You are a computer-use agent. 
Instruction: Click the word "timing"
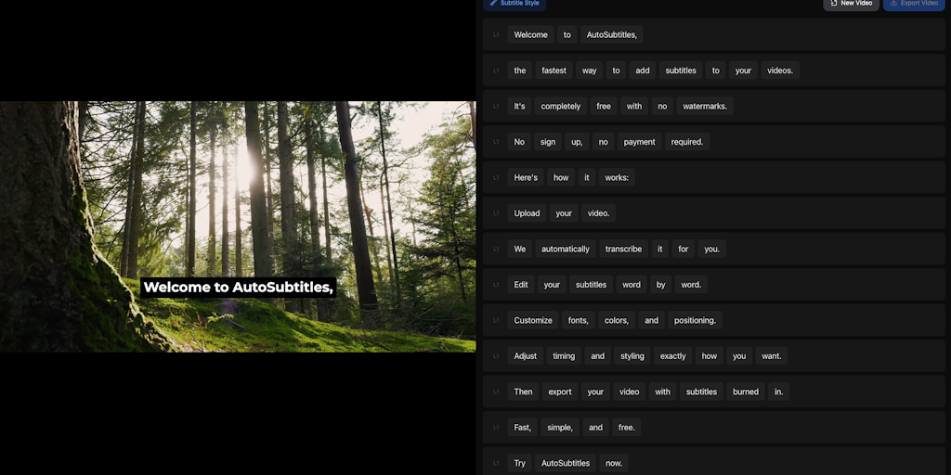[564, 356]
